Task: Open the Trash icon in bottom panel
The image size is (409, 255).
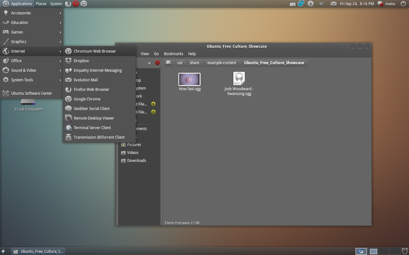Action: (x=405, y=251)
